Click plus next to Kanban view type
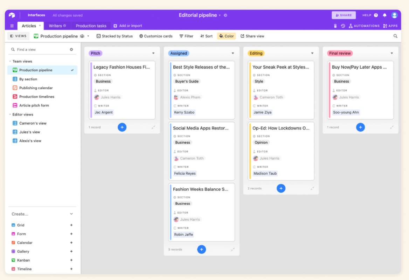Viewport: 409px width, 280px height. (71, 260)
